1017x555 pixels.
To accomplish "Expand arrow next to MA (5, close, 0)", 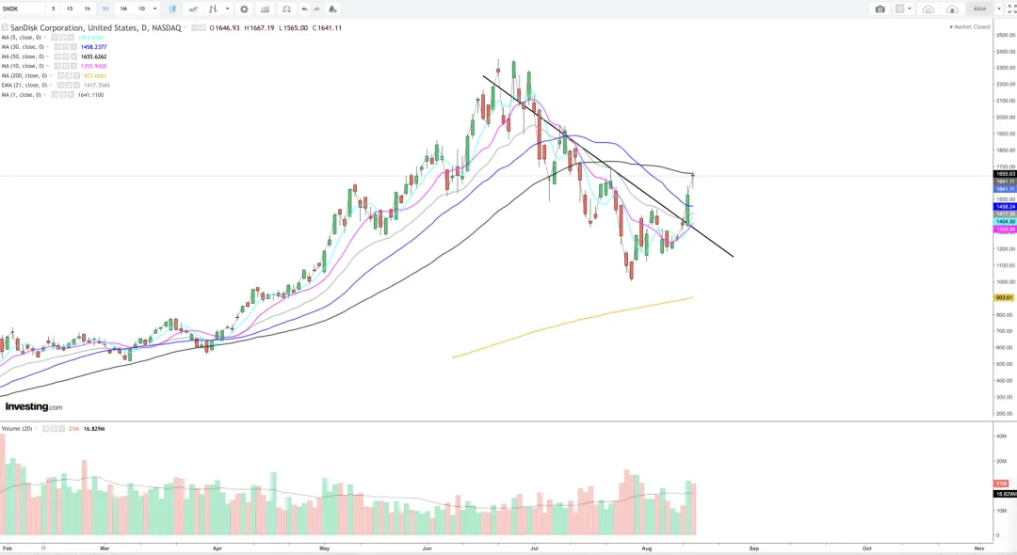I will pyautogui.click(x=47, y=38).
